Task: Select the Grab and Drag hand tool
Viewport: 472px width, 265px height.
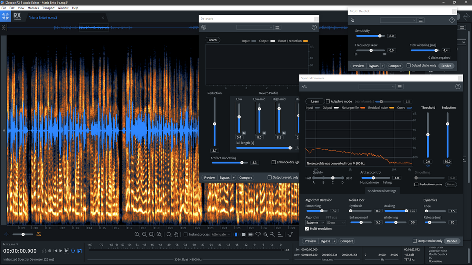Action: coord(177,234)
